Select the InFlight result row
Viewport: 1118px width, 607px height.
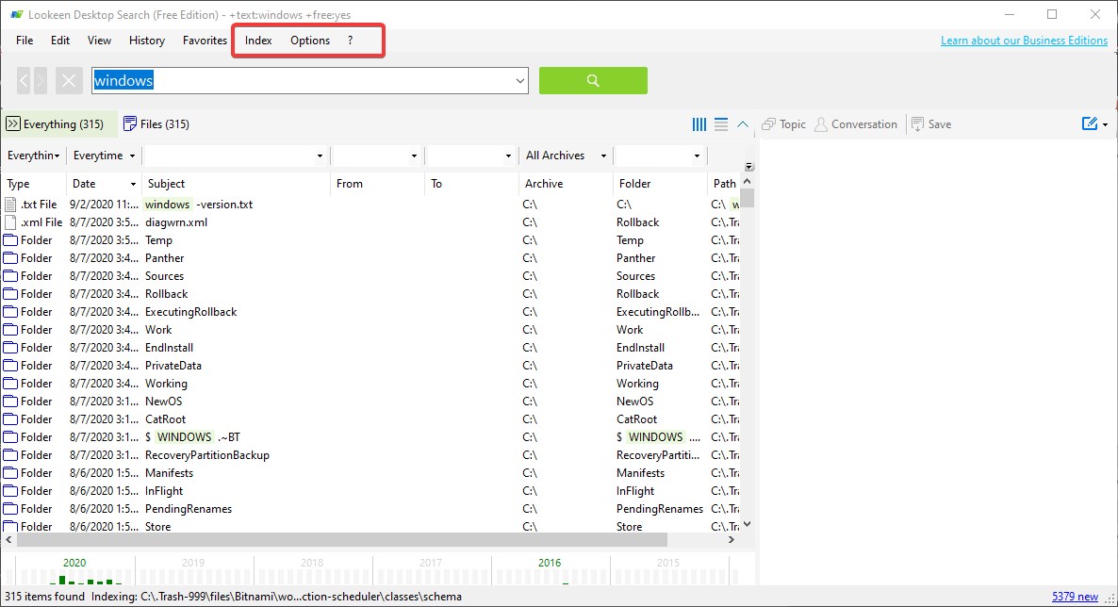pyautogui.click(x=370, y=491)
